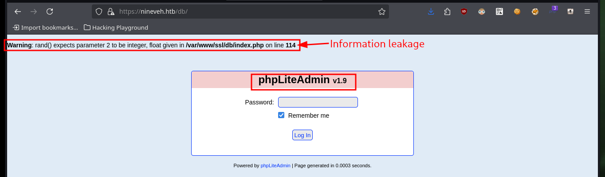Click the picture-frame extension icon

[570, 12]
